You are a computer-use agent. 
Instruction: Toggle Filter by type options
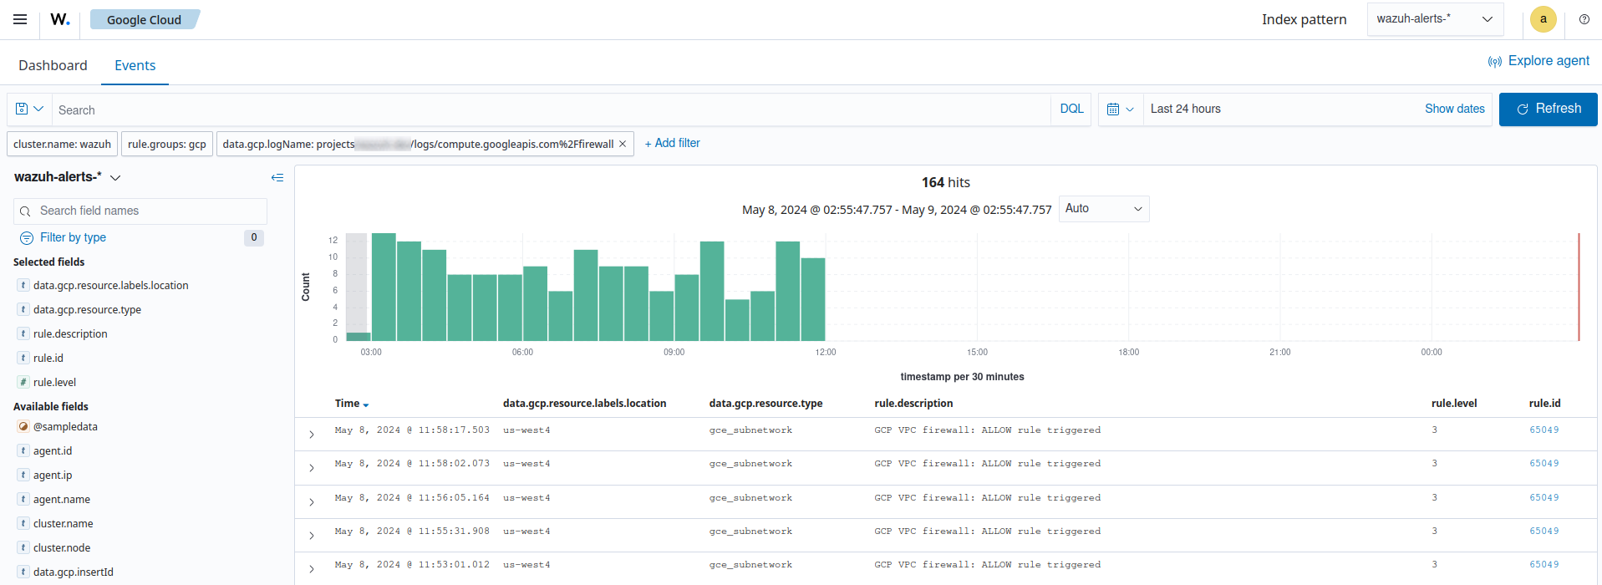[73, 237]
